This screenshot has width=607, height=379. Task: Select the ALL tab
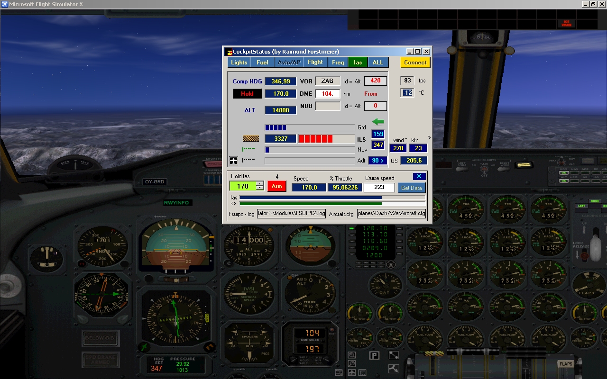point(377,62)
